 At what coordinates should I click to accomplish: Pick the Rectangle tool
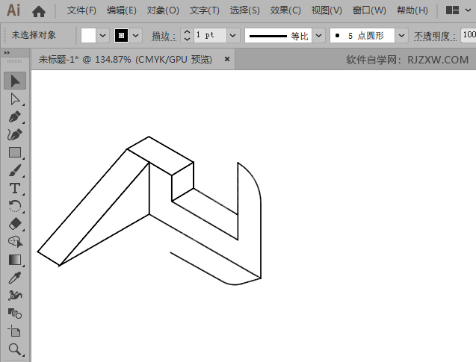tap(15, 152)
